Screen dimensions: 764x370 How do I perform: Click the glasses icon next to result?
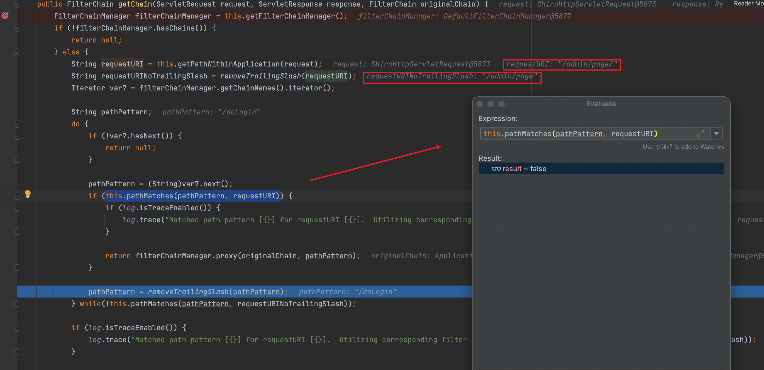click(x=496, y=169)
